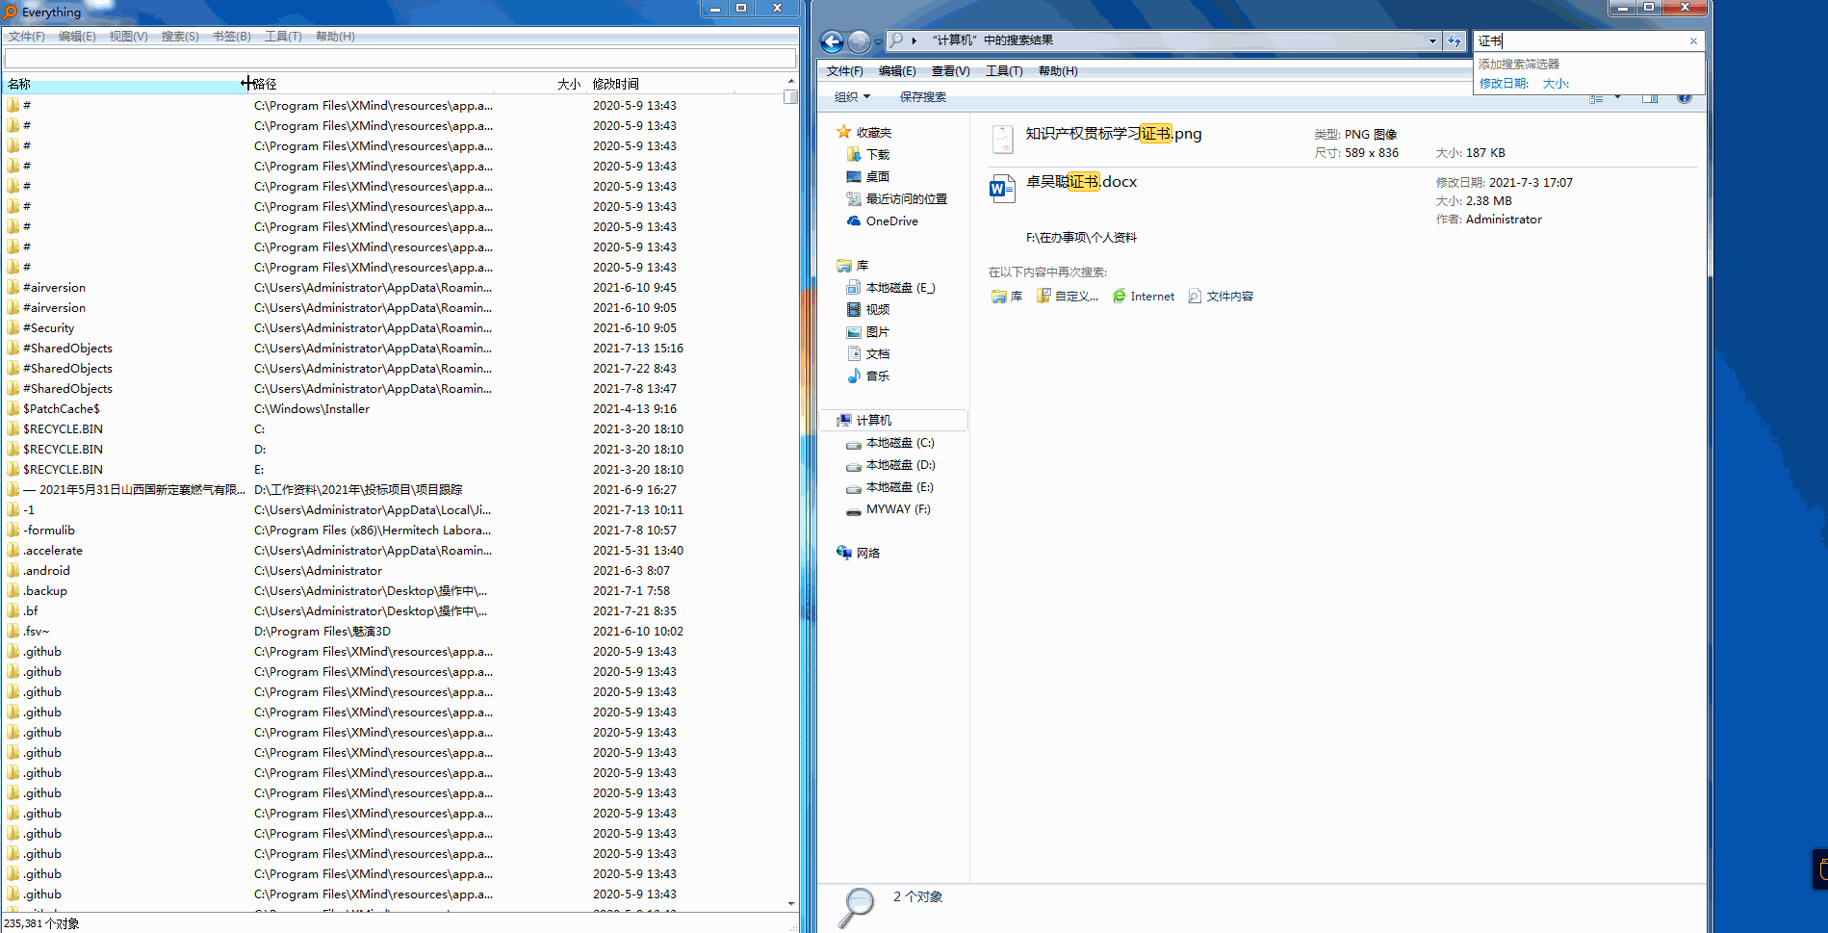The height and width of the screenshot is (933, 1828).
Task: Search again on Internet
Action: pos(1144,296)
